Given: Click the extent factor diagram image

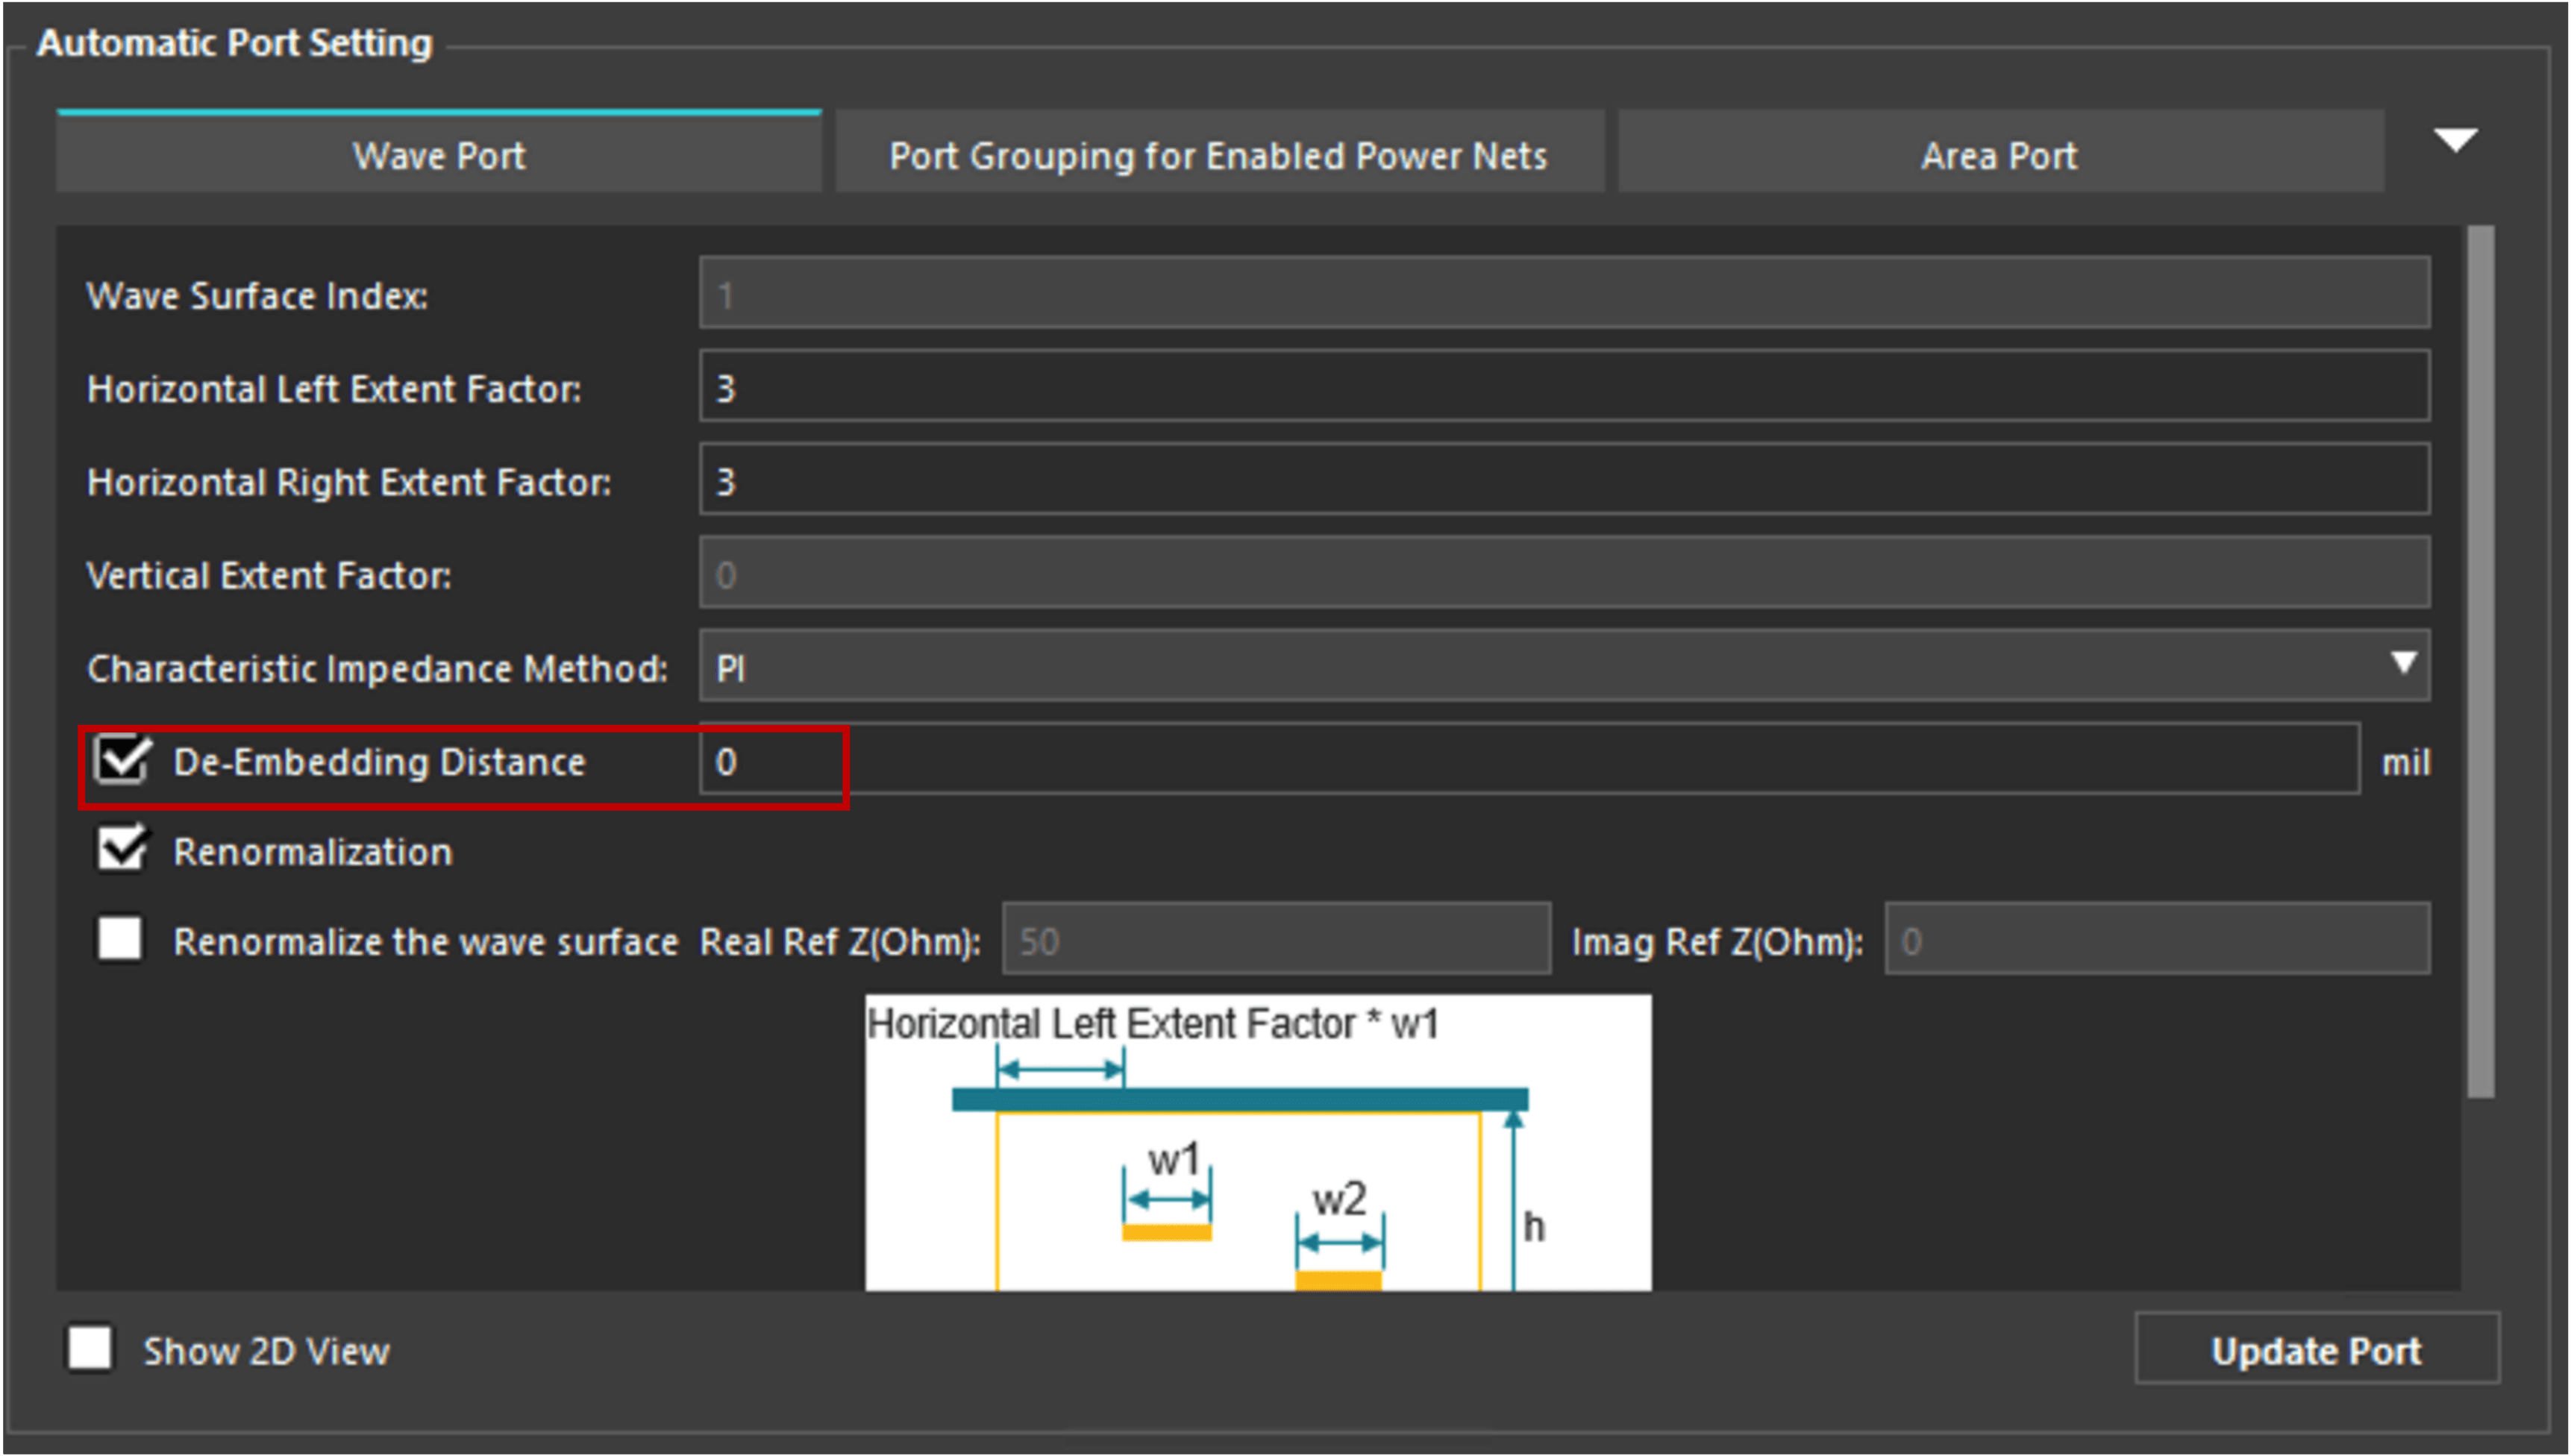Looking at the screenshot, I should tap(1257, 1142).
